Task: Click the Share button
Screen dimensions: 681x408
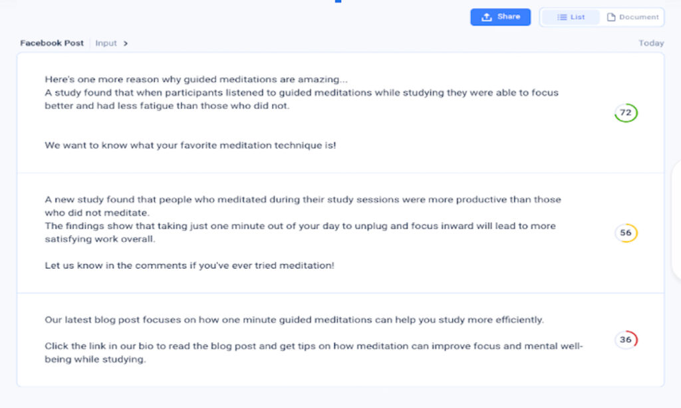Action: coord(500,17)
